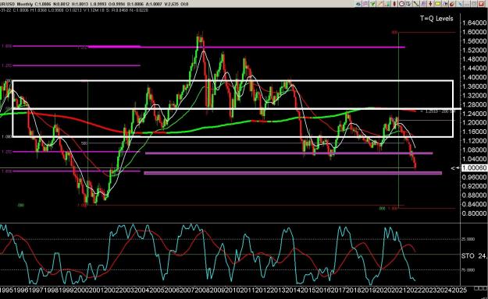Click the 1.52000 price axis label

(x=475, y=50)
